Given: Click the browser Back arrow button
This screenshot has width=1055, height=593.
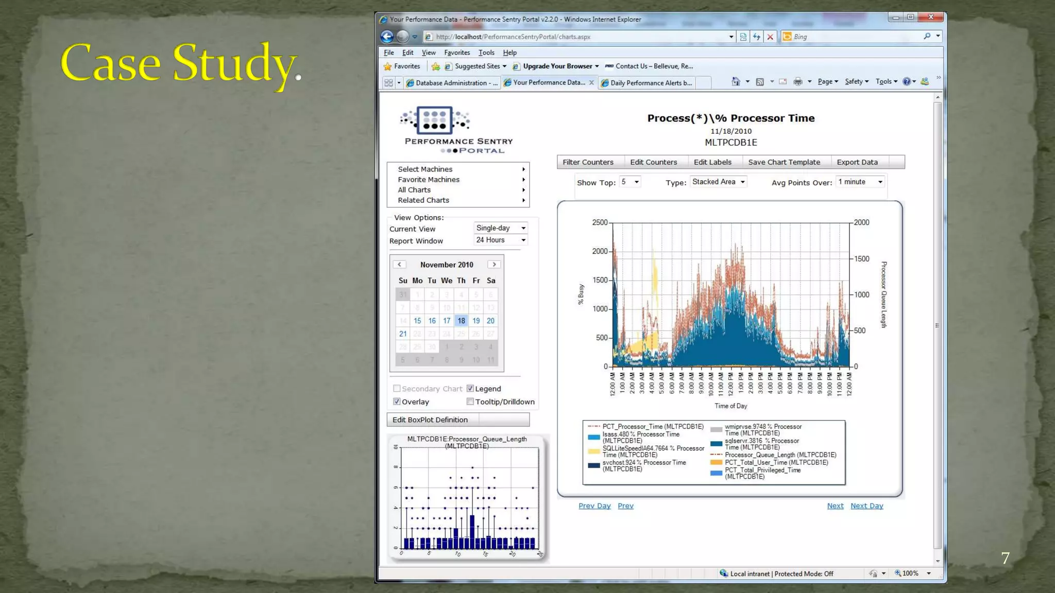Looking at the screenshot, I should point(387,37).
